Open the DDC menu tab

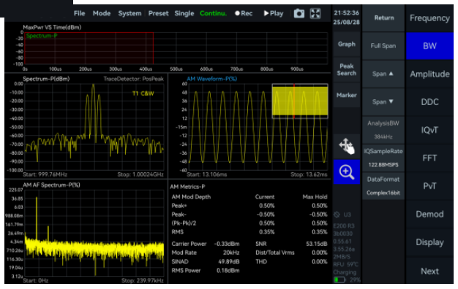pyautogui.click(x=429, y=102)
